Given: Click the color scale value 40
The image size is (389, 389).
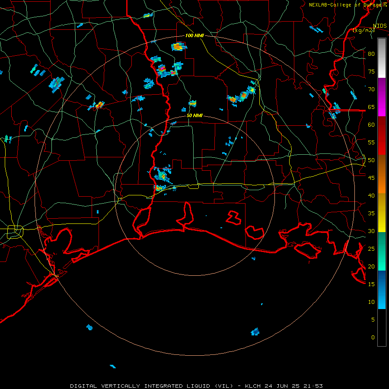Looking at the screenshot, I should point(371,196).
